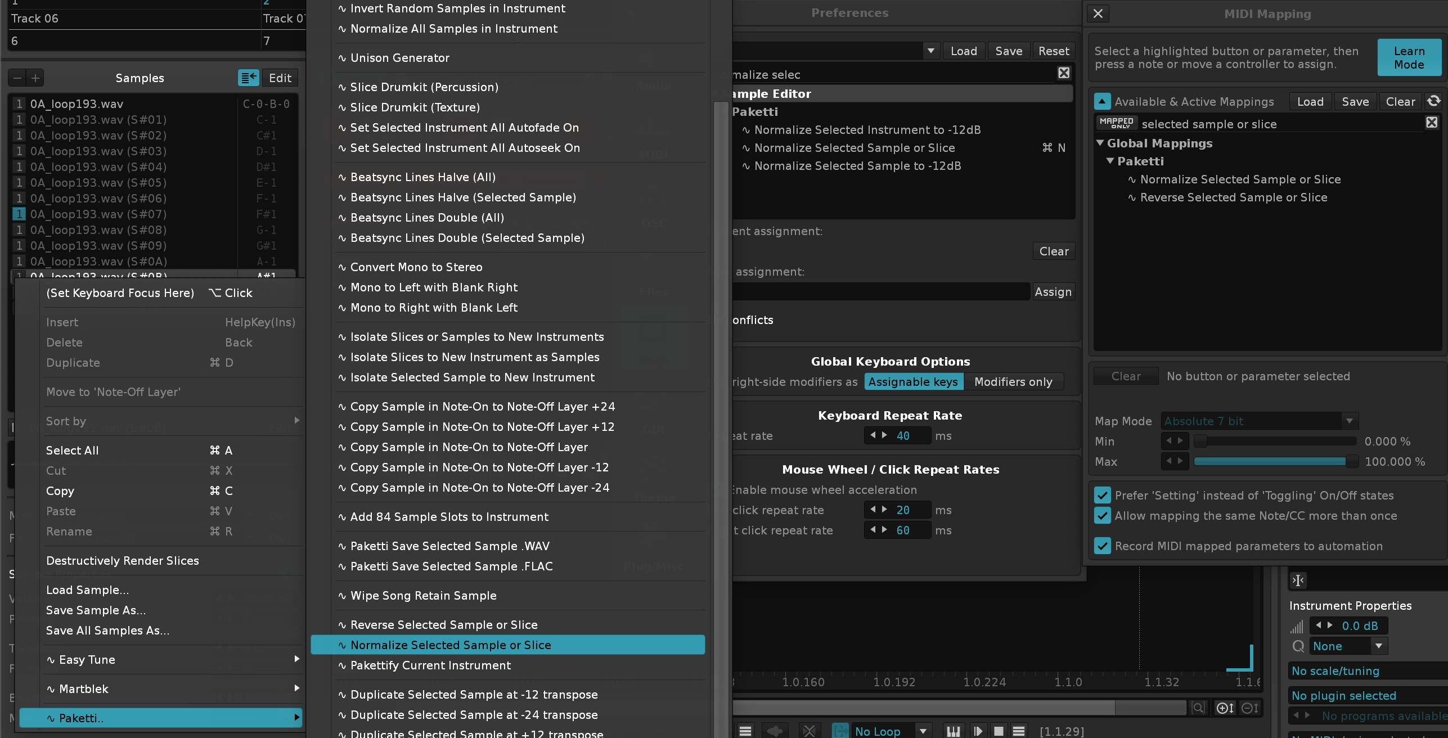Click the snap marker icon above Instrument Properties
The image size is (1448, 738).
(1298, 580)
